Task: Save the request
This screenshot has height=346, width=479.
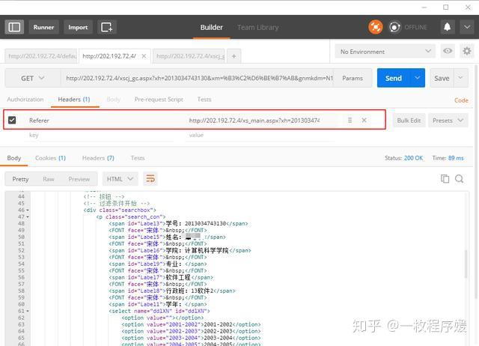Action: (442, 78)
